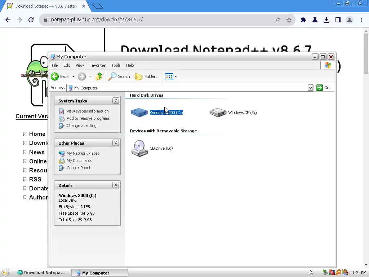This screenshot has width=369, height=277.
Task: Click the share page icon in URL bar
Action: click(x=277, y=20)
